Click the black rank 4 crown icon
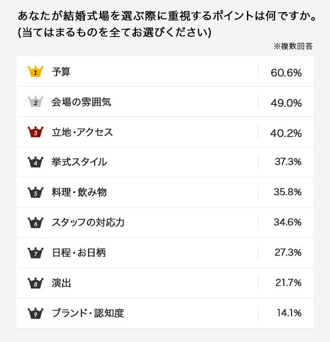The image size is (330, 342). pyautogui.click(x=35, y=162)
